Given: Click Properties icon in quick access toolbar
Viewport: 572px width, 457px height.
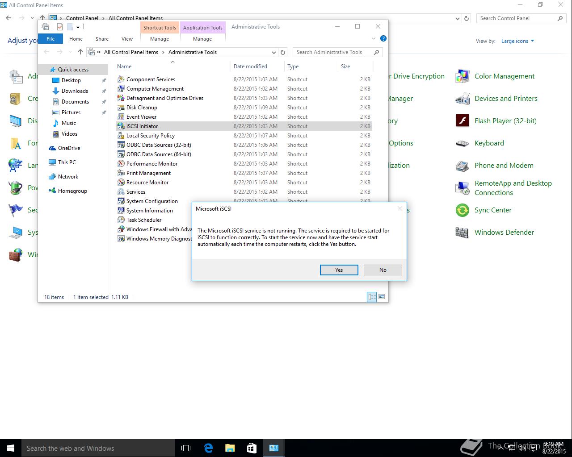Looking at the screenshot, I should [x=60, y=27].
